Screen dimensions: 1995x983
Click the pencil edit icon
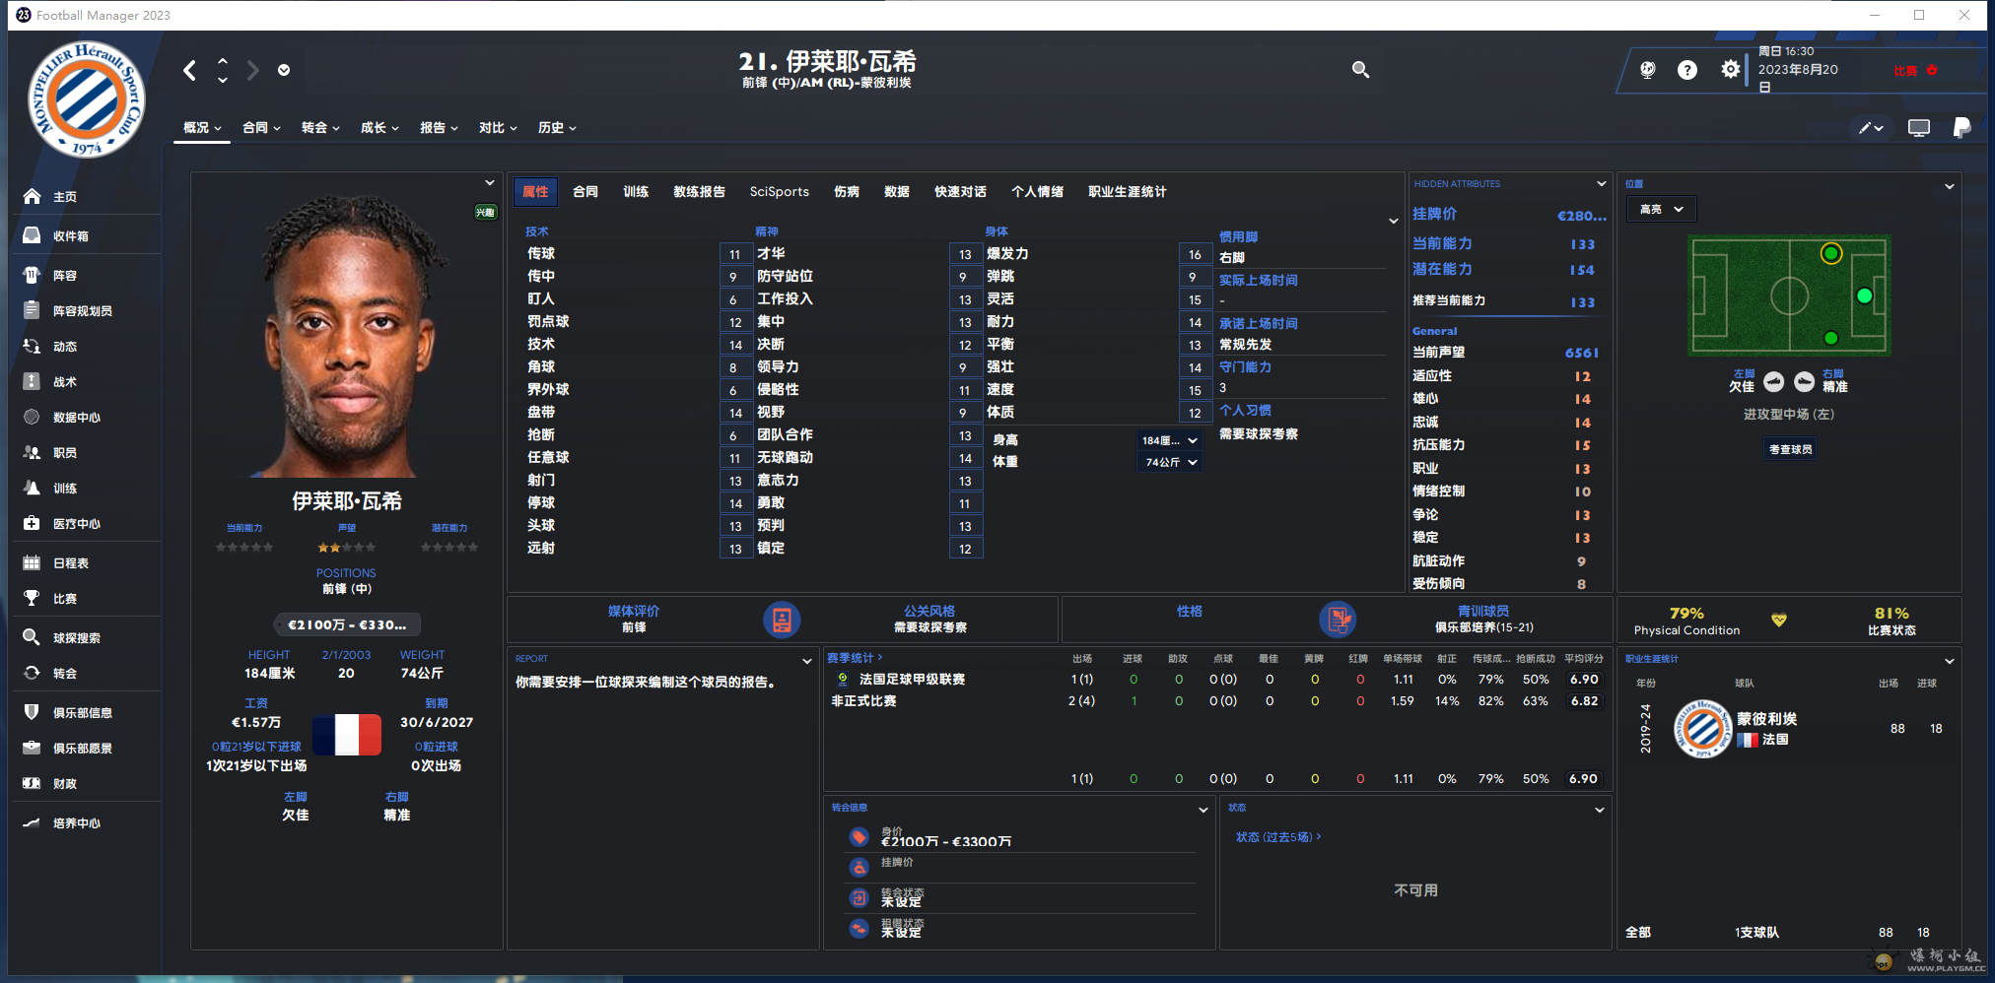click(x=1865, y=128)
